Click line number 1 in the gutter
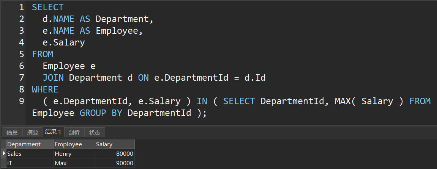The width and height of the screenshot is (437, 169). click(x=21, y=7)
